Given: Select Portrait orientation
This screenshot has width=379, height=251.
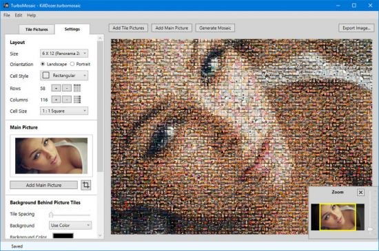Looking at the screenshot, I should pos(72,64).
